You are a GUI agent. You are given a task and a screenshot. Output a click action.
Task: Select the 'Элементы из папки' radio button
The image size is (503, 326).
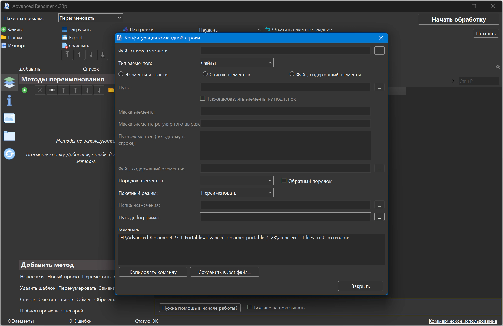[x=121, y=74]
